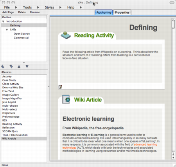Collapse the LMSs tree node

coord(7,30)
